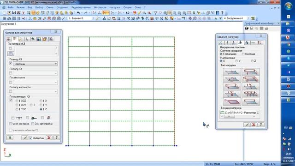
Task: Open the По типу КЭ dropdown
Action: (35, 73)
